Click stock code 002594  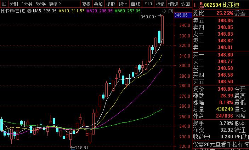coord(213,5)
